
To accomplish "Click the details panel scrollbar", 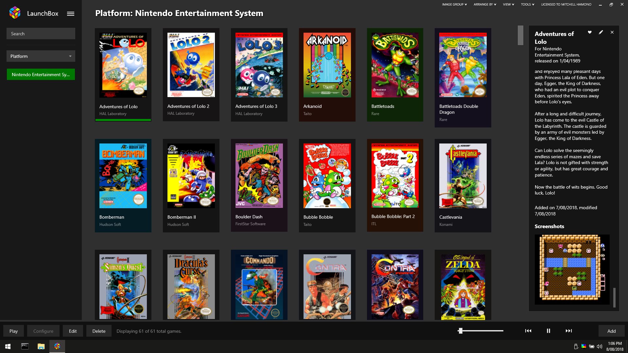I will pos(614,297).
